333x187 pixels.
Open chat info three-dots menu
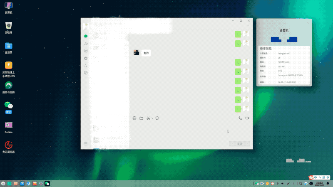click(x=248, y=25)
